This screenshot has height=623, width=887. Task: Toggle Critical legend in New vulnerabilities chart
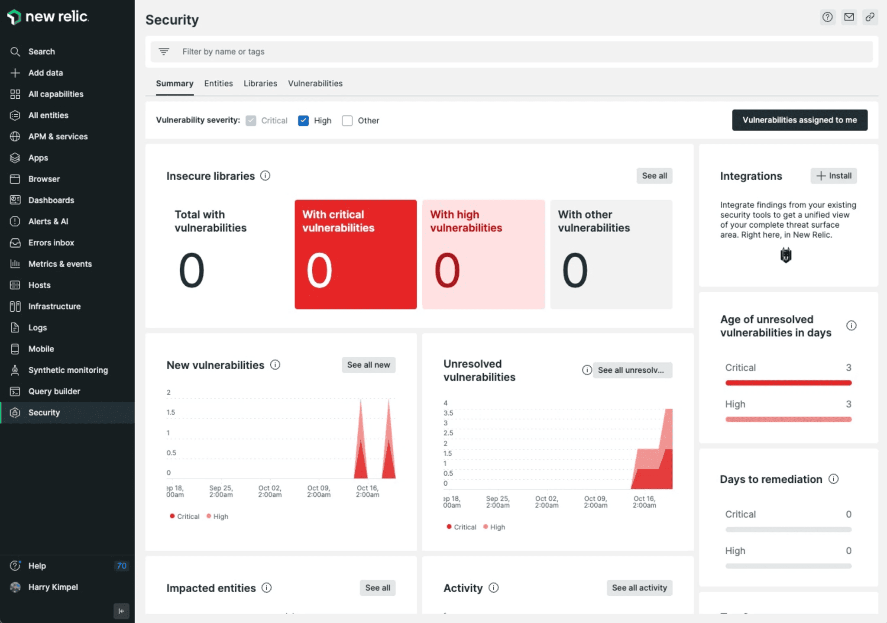coord(185,516)
